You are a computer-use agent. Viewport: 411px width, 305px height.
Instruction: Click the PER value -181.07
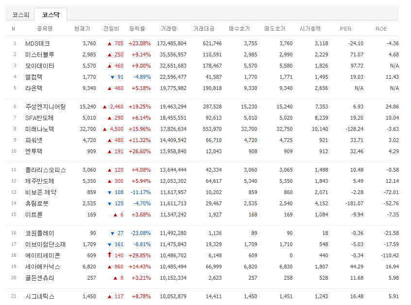tap(354, 203)
